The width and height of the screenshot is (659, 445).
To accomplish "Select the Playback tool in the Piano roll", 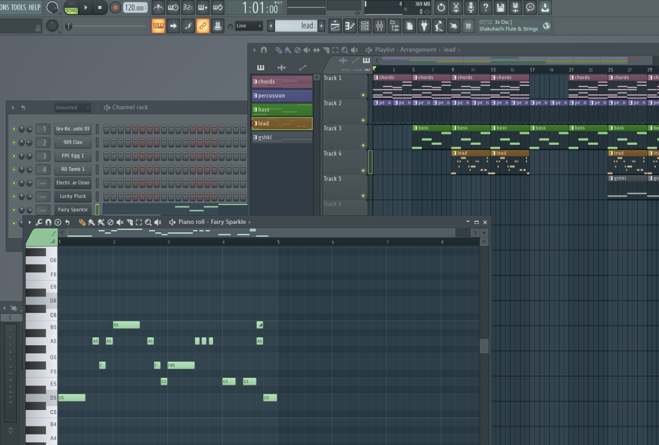I will [157, 222].
